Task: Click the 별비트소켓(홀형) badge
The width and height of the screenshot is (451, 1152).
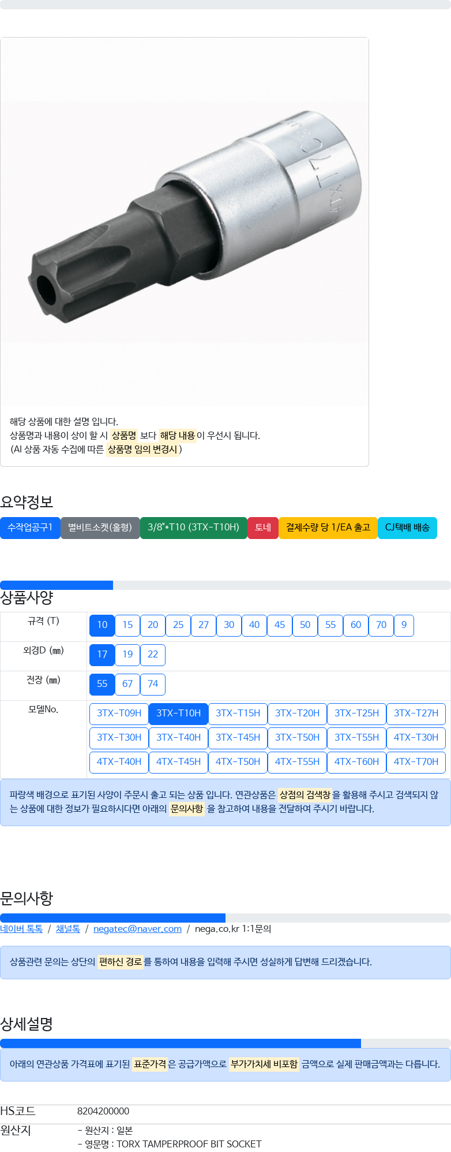Action: pos(100,527)
